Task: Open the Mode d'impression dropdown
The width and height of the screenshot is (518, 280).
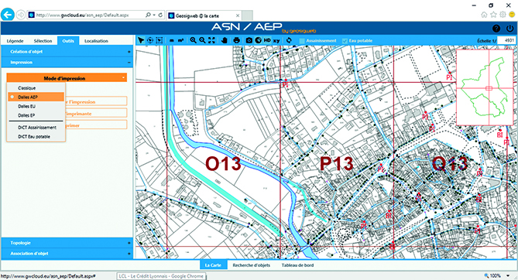Action: [67, 78]
